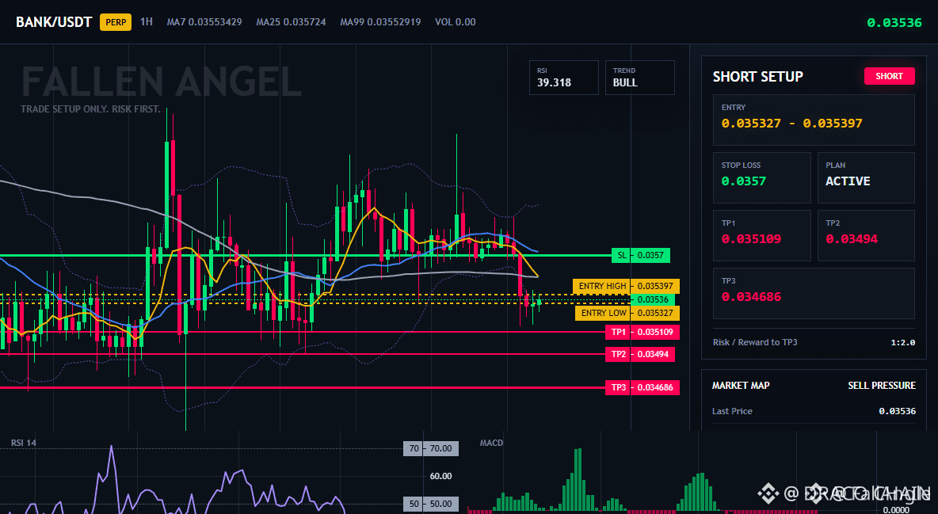Click the BANK/USDT pair title
The width and height of the screenshot is (938, 514).
coord(54,22)
